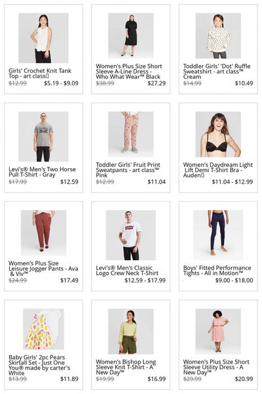The width and height of the screenshot is (262, 394).
Task: Open the Girls' Crochet Knit Tank Top photo
Action: tap(43, 38)
